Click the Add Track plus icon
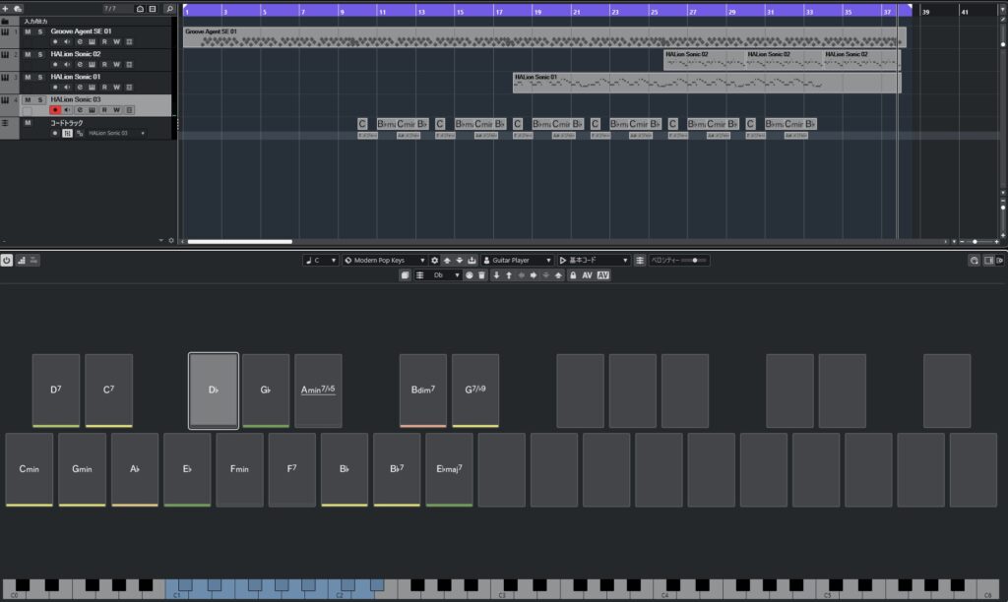The image size is (1008, 602). tap(6, 9)
